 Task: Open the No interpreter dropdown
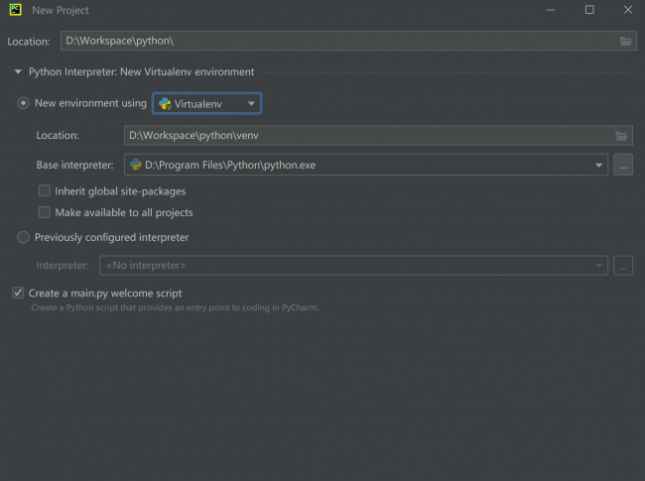coord(353,265)
